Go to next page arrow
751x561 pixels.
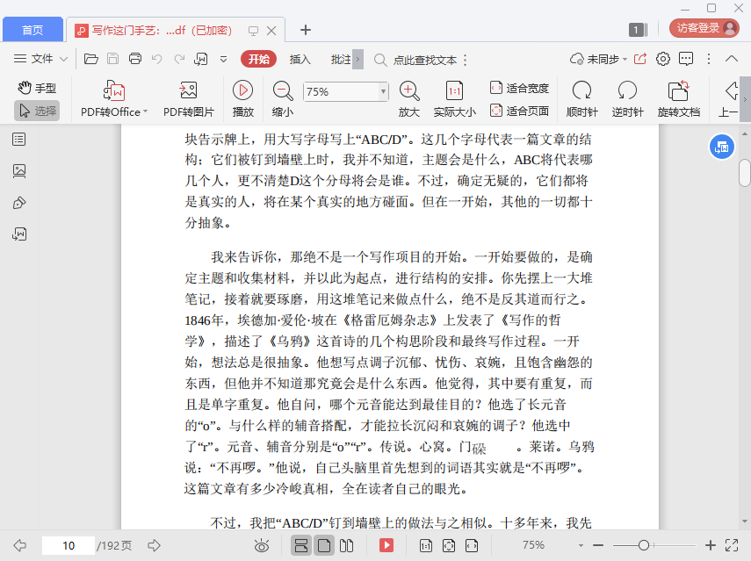tap(154, 545)
